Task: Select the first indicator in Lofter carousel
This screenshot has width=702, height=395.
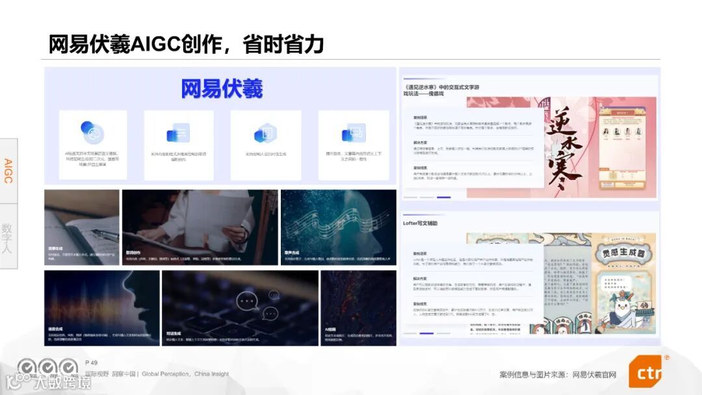Action: (410, 333)
